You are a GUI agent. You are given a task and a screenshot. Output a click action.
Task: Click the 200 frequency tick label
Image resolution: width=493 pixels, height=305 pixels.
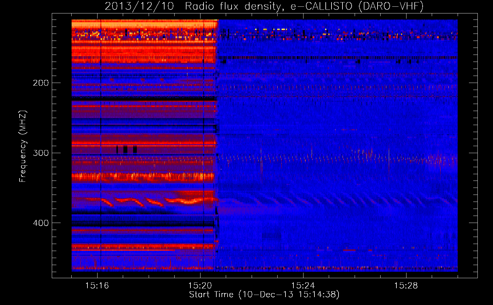click(x=41, y=83)
